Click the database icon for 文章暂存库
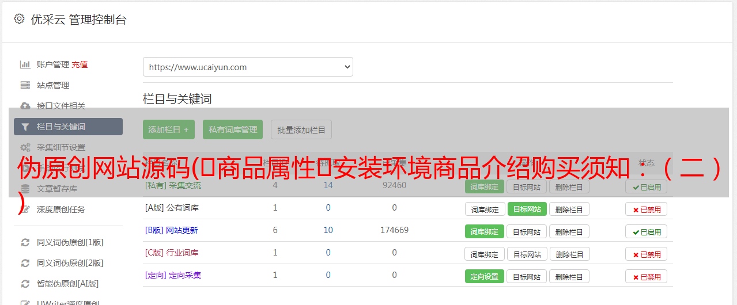Screen dimensions: 737x305 tap(25, 189)
